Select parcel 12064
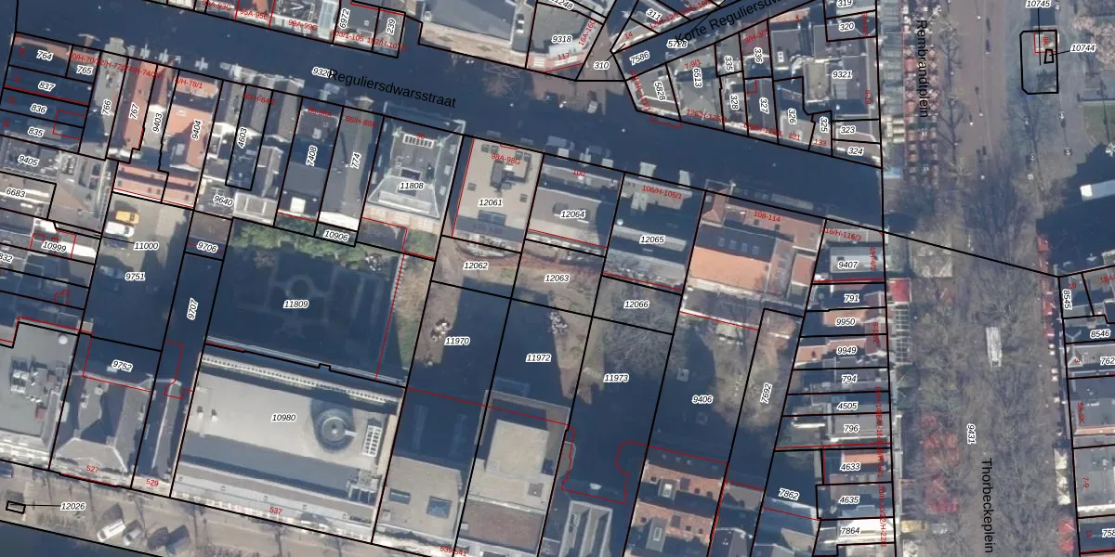1115x557 pixels. pos(573,214)
